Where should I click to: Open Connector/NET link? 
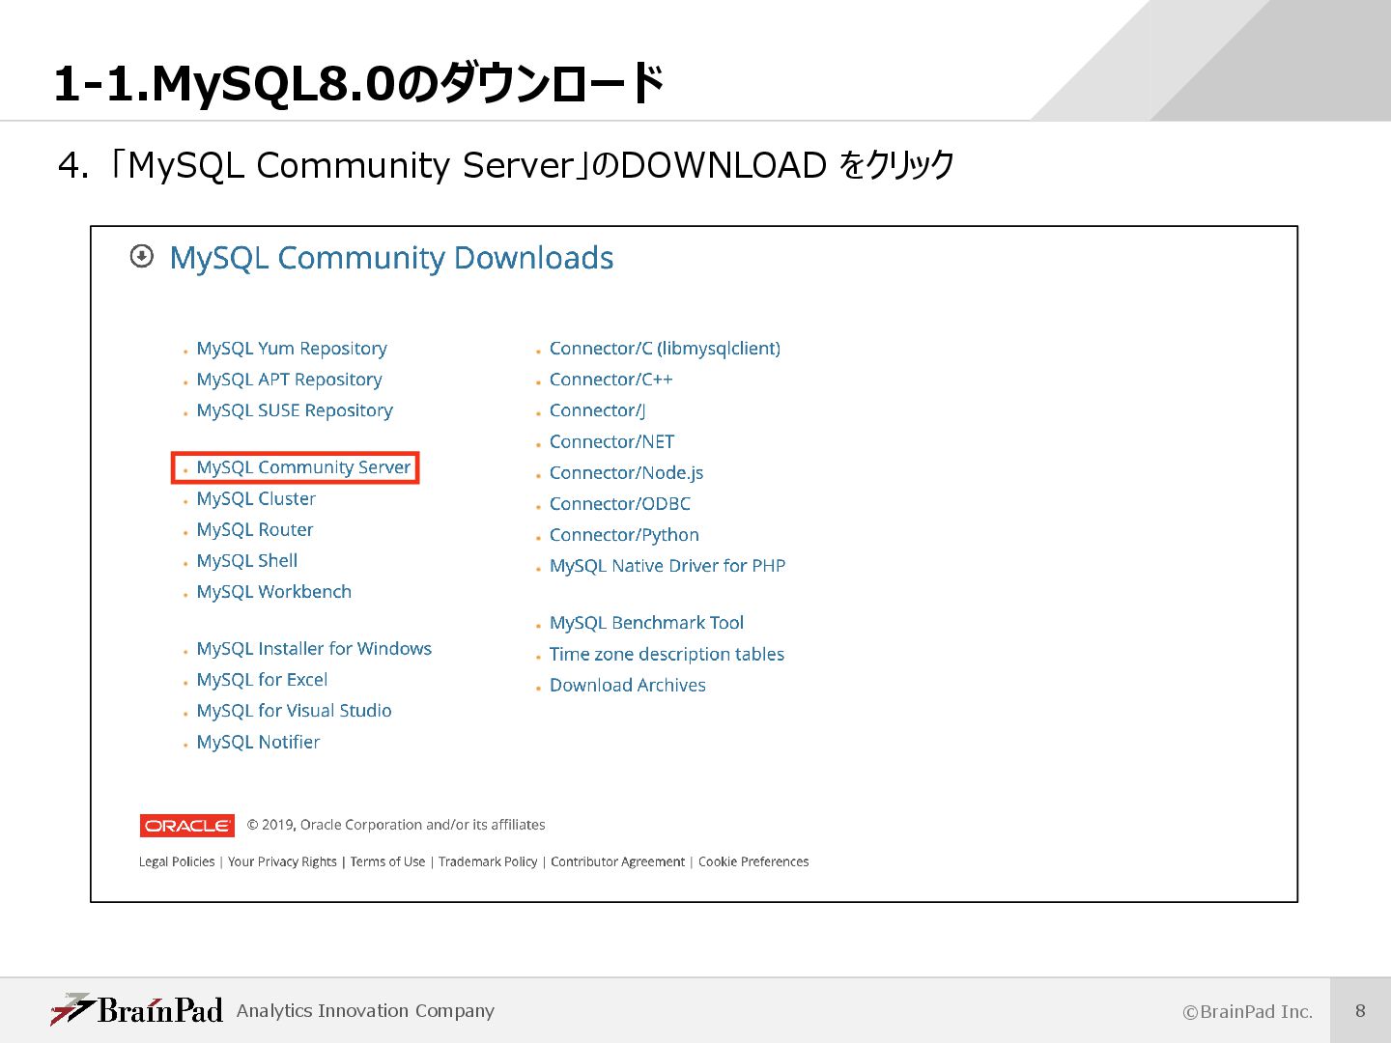tap(611, 441)
